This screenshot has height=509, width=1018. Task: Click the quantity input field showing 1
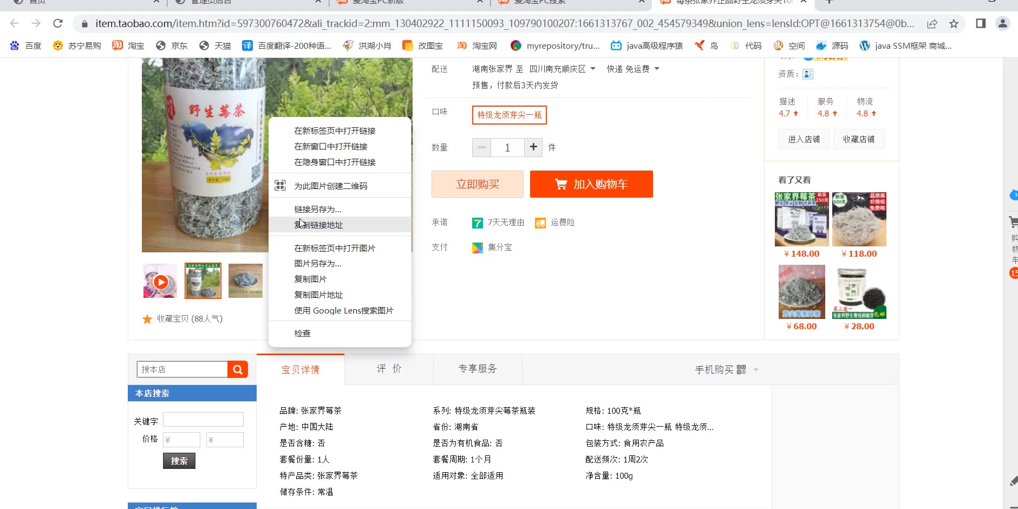click(x=507, y=147)
